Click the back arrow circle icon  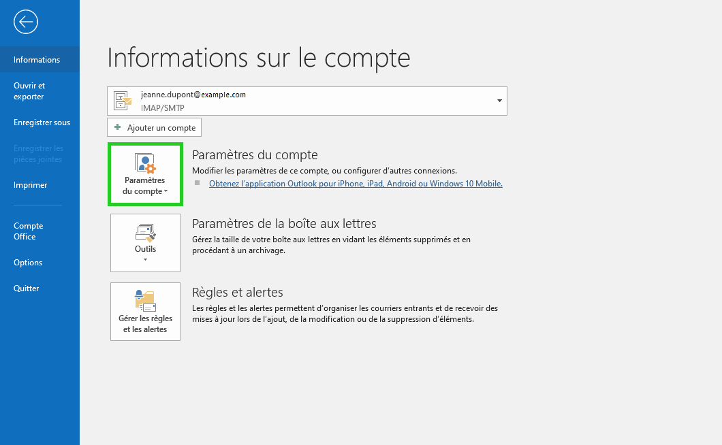[26, 22]
